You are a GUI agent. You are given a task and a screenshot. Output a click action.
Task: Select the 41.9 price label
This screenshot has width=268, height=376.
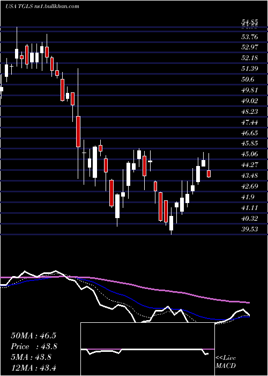(248, 197)
